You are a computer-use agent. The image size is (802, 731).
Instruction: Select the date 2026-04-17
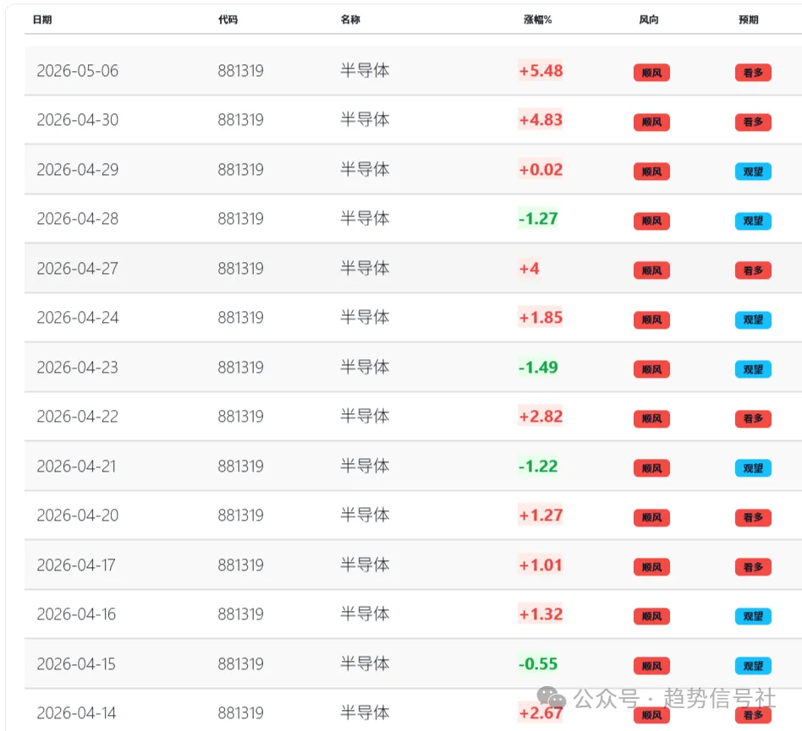click(77, 565)
